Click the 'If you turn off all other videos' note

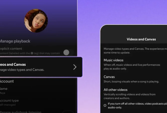(x=137, y=105)
